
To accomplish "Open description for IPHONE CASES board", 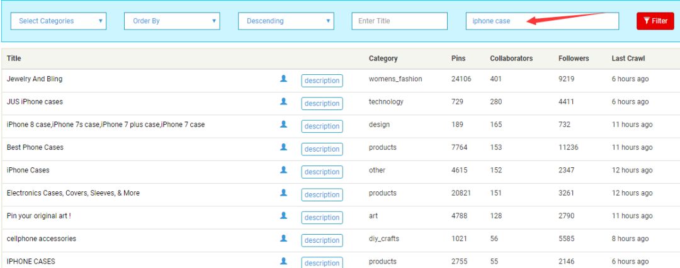I will click(322, 263).
